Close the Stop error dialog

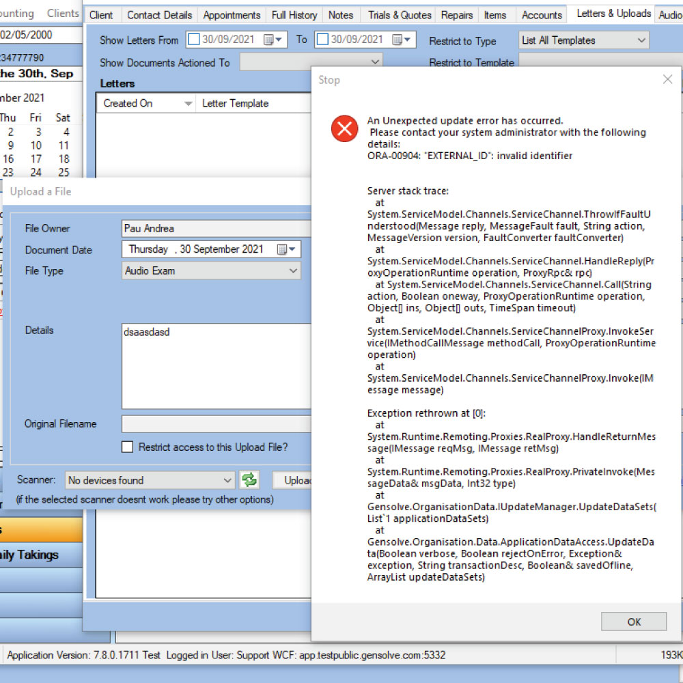(667, 79)
